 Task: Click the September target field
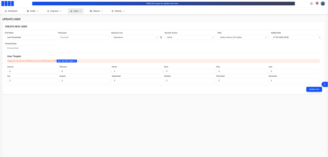tap(137, 80)
